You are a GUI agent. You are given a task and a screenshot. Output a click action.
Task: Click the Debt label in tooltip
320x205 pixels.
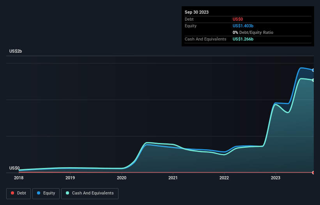(189, 19)
